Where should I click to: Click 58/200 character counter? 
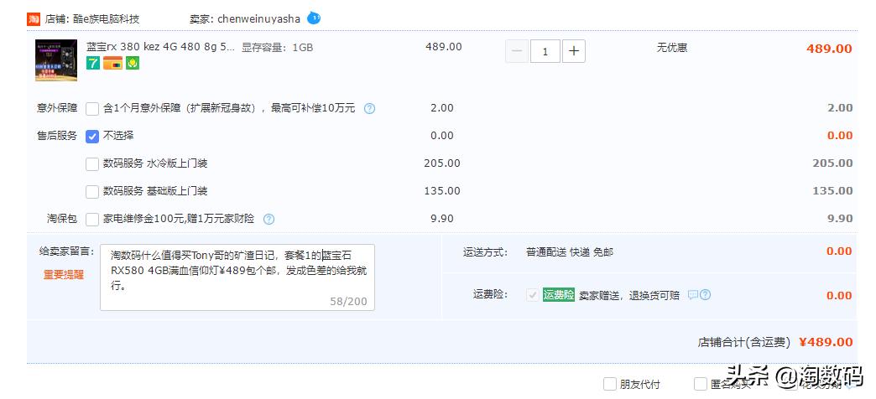pyautogui.click(x=348, y=301)
